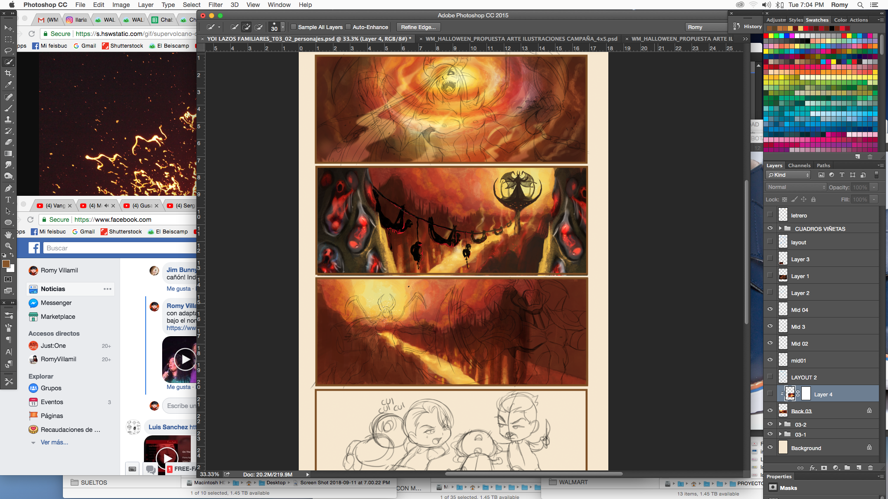
Task: Open Marketplace in Facebook sidebar
Action: pyautogui.click(x=58, y=317)
